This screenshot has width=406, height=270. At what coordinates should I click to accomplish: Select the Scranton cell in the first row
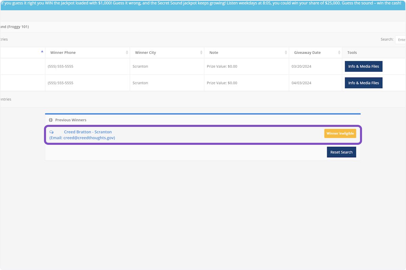140,66
